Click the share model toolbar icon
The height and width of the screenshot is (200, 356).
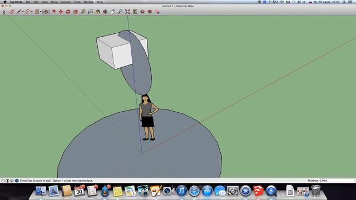click(150, 12)
